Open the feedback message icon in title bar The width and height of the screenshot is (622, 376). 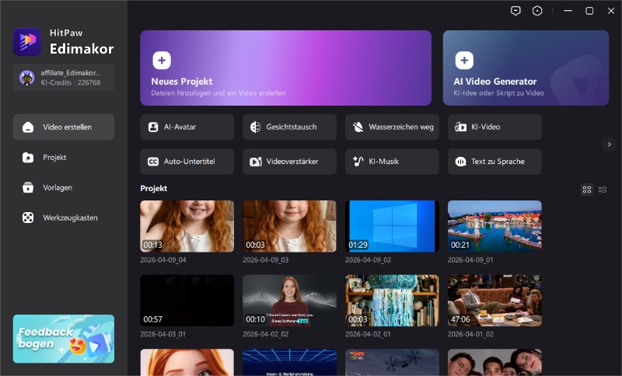click(515, 11)
